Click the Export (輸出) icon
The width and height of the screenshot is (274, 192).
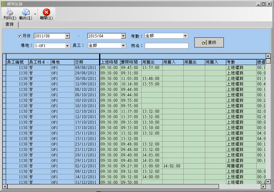(x=26, y=12)
